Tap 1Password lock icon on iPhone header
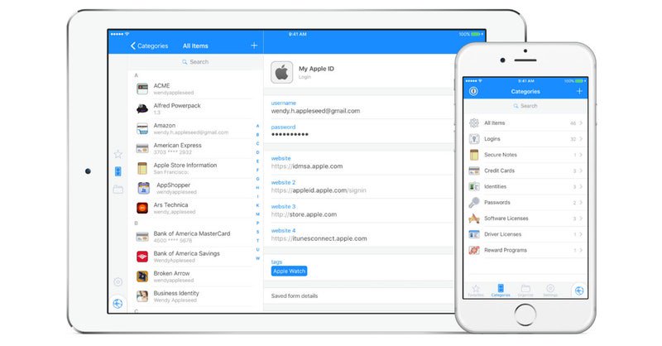 tap(473, 91)
